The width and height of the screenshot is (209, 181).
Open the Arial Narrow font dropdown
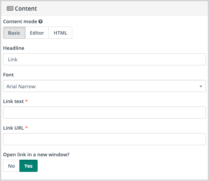[104, 86]
